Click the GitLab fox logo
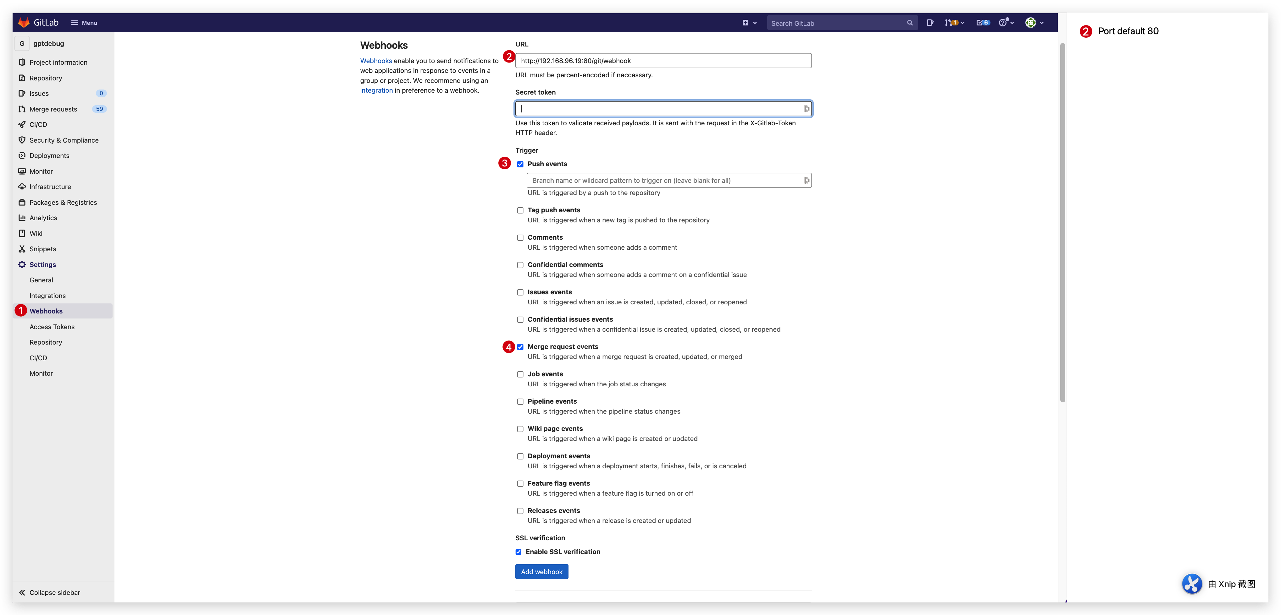1281x615 pixels. 23,23
